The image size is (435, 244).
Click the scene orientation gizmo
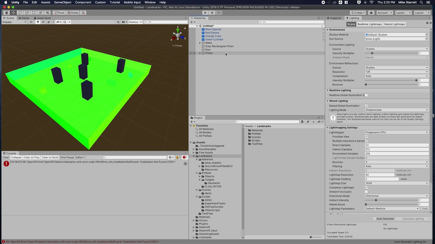[x=178, y=35]
